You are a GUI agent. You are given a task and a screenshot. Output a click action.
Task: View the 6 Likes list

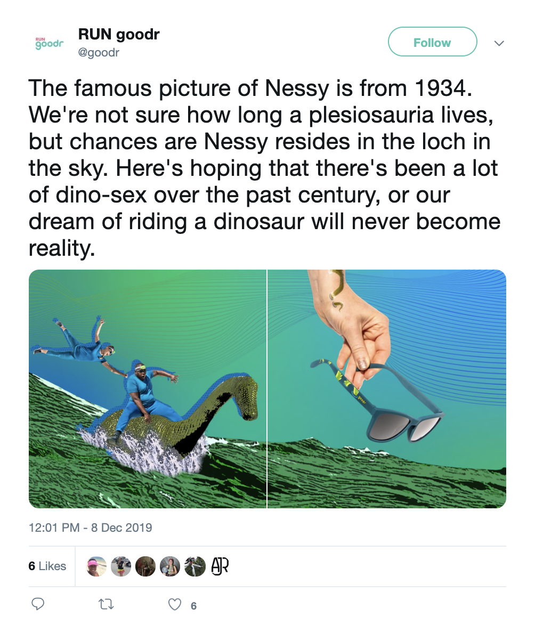click(x=47, y=566)
